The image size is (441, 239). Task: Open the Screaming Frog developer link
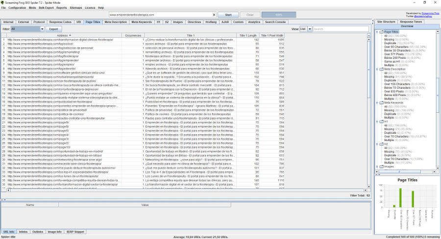[430, 13]
